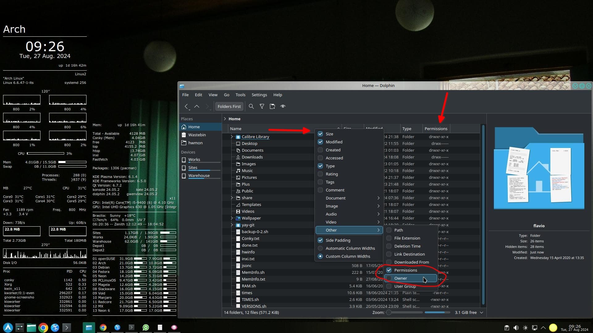
Task: Enable the Created column checkbox
Action: (320, 150)
